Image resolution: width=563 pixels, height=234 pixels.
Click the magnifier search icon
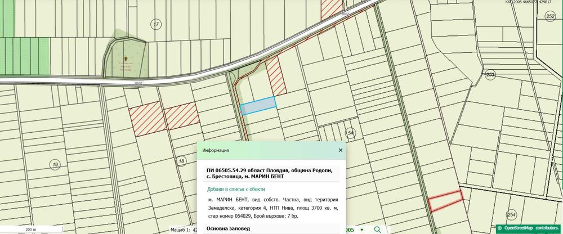(x=377, y=229)
